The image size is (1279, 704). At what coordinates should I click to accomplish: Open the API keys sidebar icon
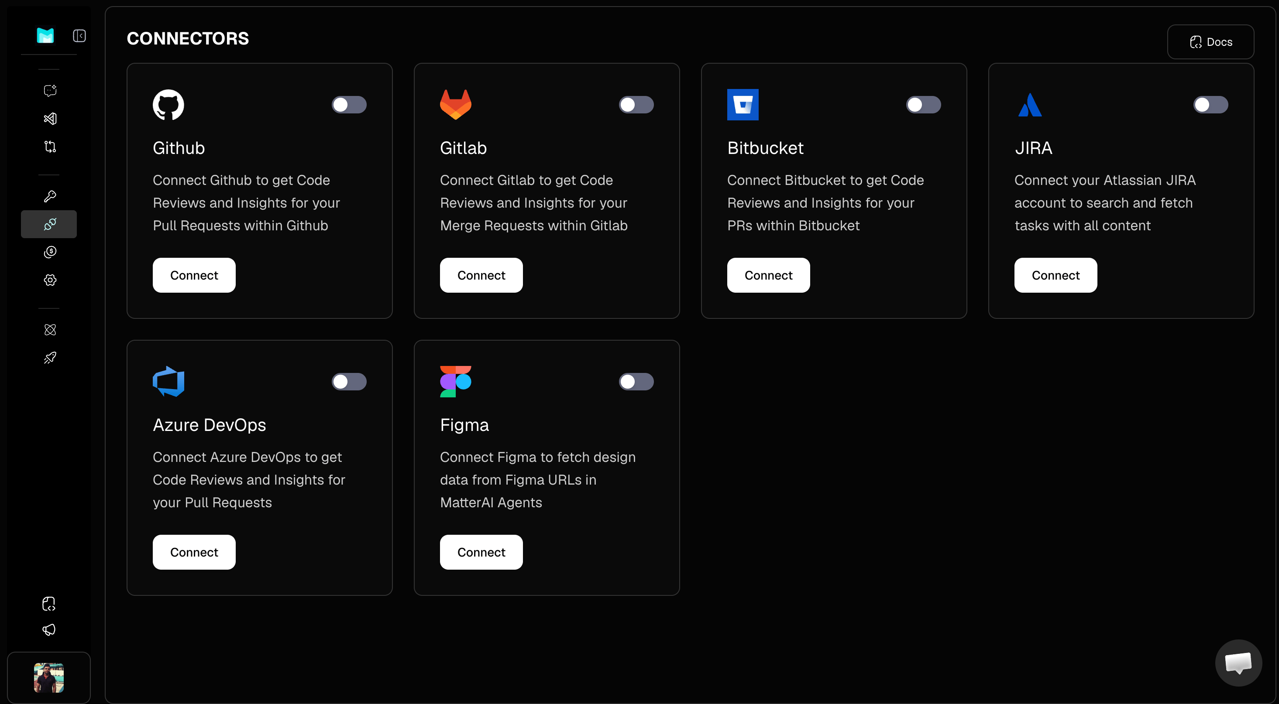click(x=50, y=196)
